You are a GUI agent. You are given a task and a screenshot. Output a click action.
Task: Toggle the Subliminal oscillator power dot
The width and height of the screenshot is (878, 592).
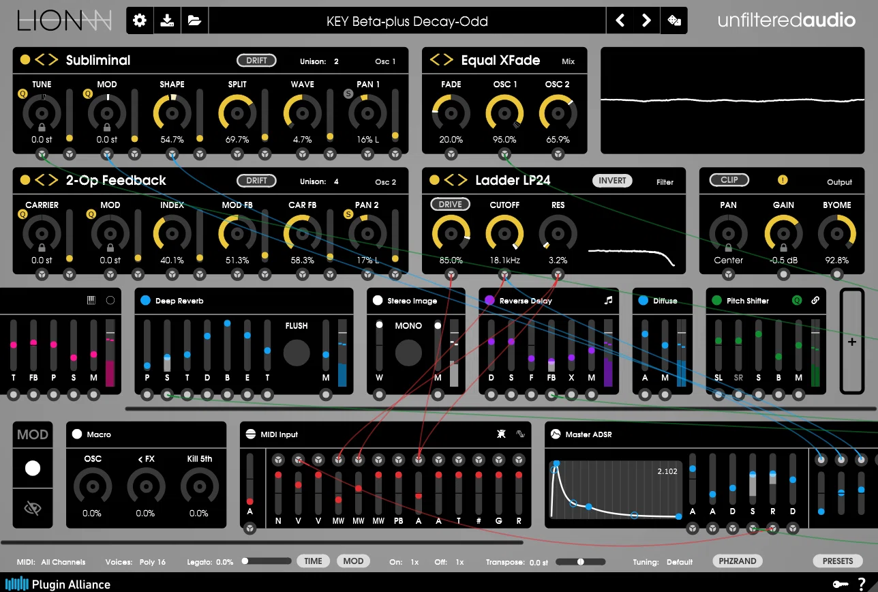25,60
